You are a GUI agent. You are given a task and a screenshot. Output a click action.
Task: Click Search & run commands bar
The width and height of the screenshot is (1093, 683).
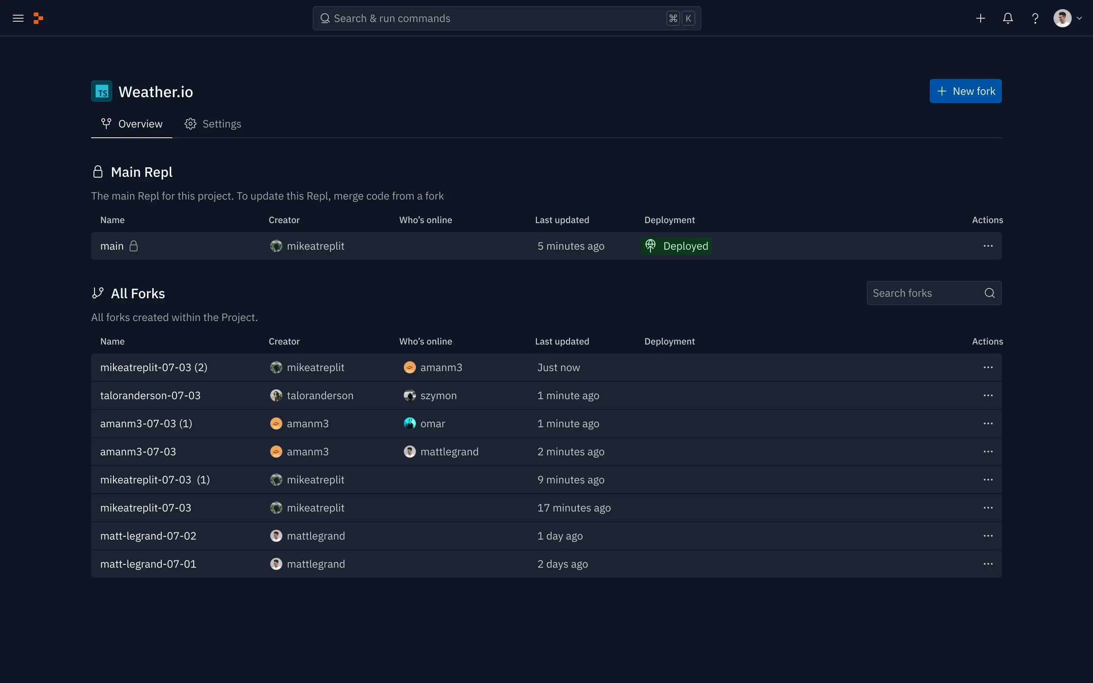(507, 18)
